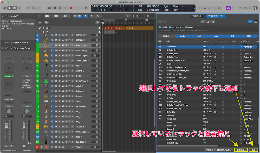The width and height of the screenshot is (260, 153).
Task: Click the 置き換える (Replace) button
Action: (x=241, y=150)
